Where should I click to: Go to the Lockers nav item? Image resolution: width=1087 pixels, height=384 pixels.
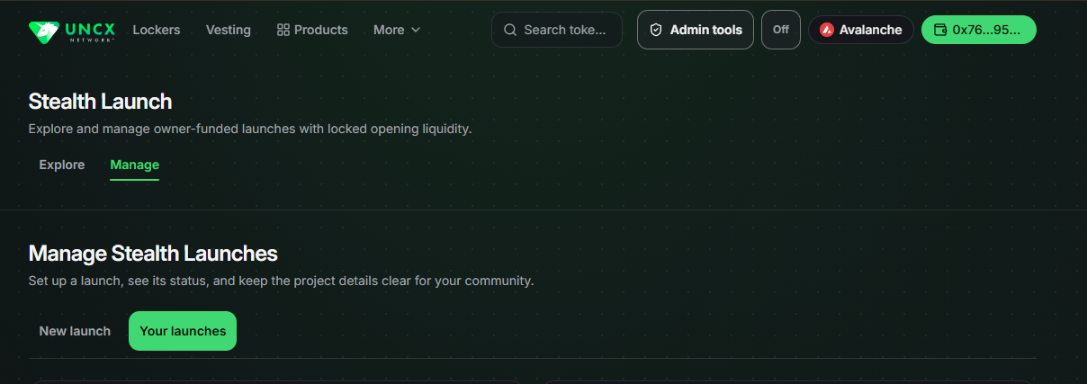(157, 30)
